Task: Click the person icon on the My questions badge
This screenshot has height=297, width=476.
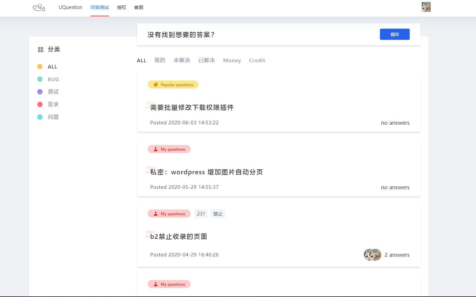Action: point(155,149)
